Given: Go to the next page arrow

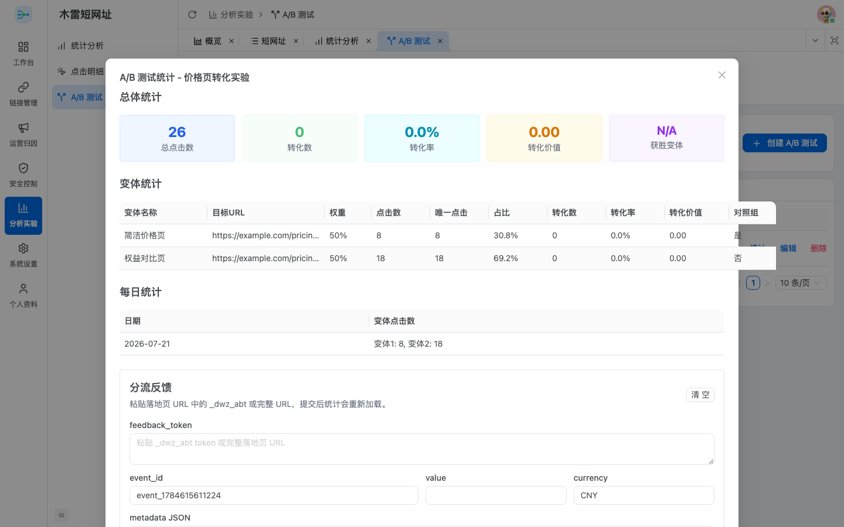Looking at the screenshot, I should click(x=767, y=283).
